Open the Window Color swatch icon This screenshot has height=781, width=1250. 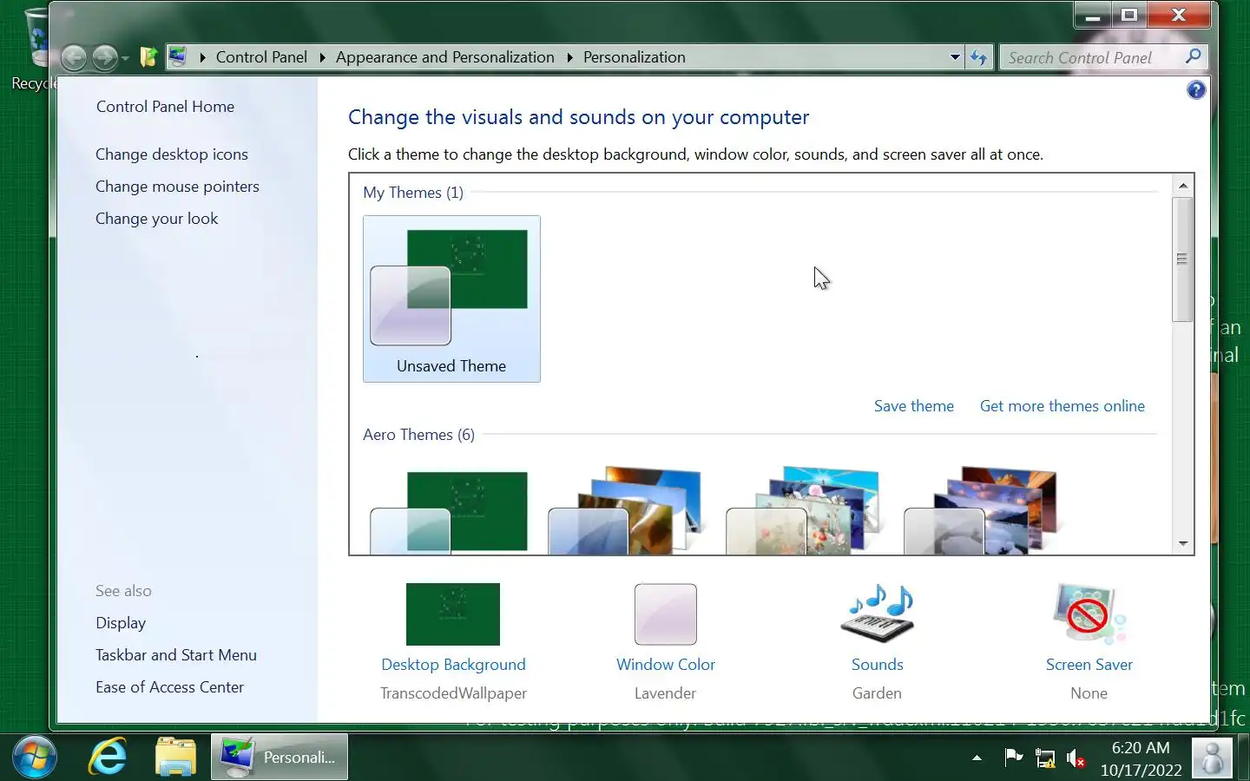click(666, 614)
